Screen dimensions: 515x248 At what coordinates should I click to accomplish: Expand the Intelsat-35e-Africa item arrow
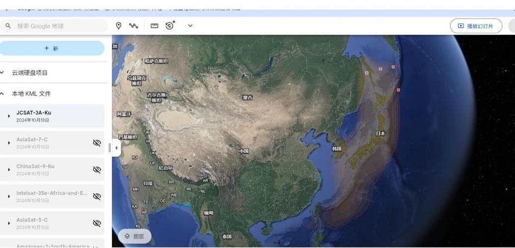tap(9, 196)
